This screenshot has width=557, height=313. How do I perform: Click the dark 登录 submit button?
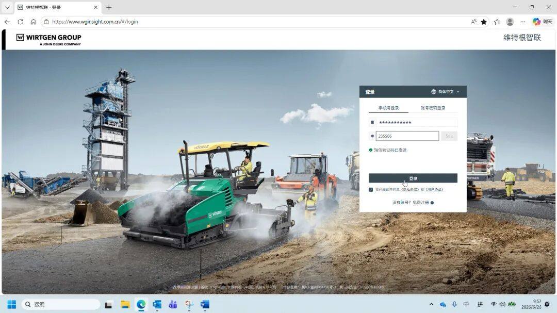pos(413,178)
